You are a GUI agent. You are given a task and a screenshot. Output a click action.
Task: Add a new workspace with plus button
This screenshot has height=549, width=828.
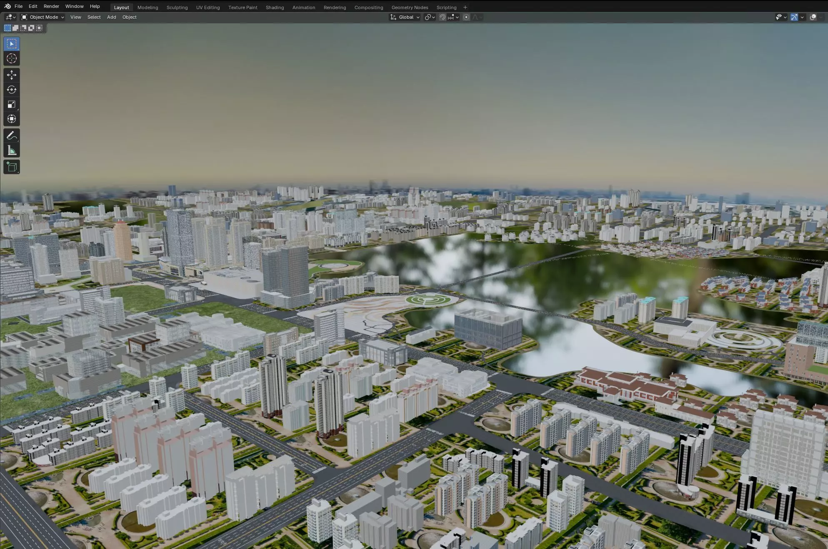pyautogui.click(x=465, y=7)
